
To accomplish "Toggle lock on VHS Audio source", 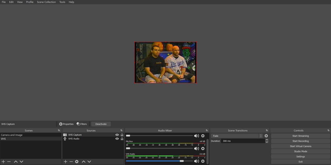I will [x=122, y=139].
